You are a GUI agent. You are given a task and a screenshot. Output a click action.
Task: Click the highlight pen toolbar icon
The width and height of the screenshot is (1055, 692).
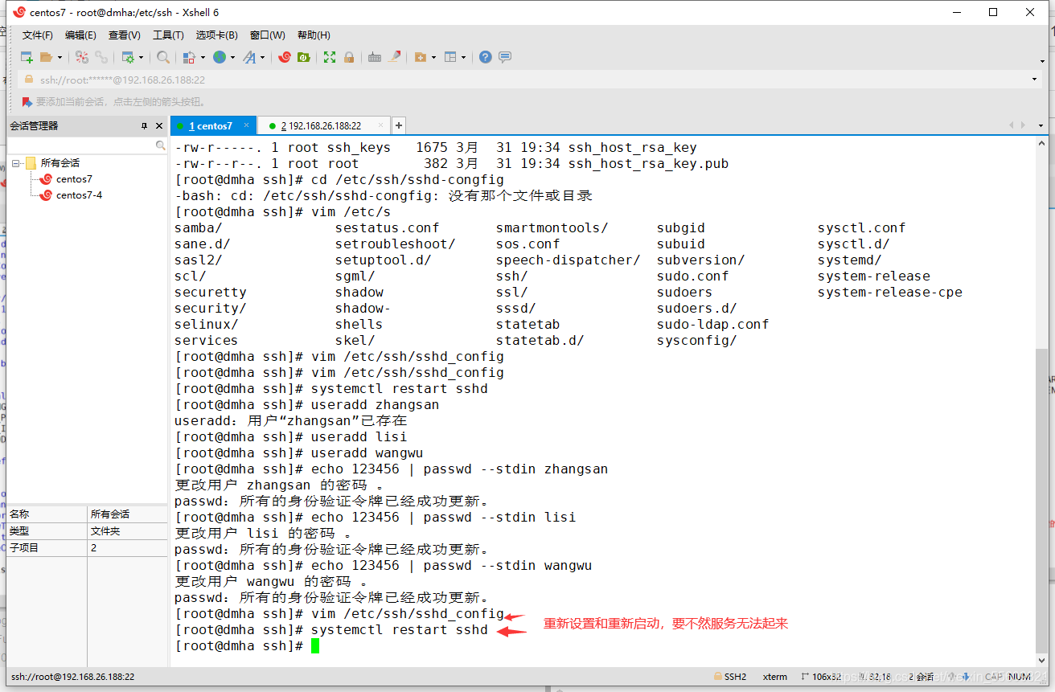[395, 57]
